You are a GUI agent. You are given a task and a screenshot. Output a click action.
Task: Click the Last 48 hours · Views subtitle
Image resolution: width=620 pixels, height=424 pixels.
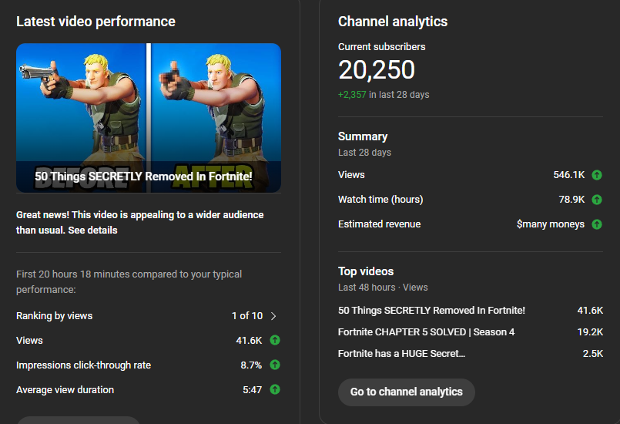[x=383, y=288]
